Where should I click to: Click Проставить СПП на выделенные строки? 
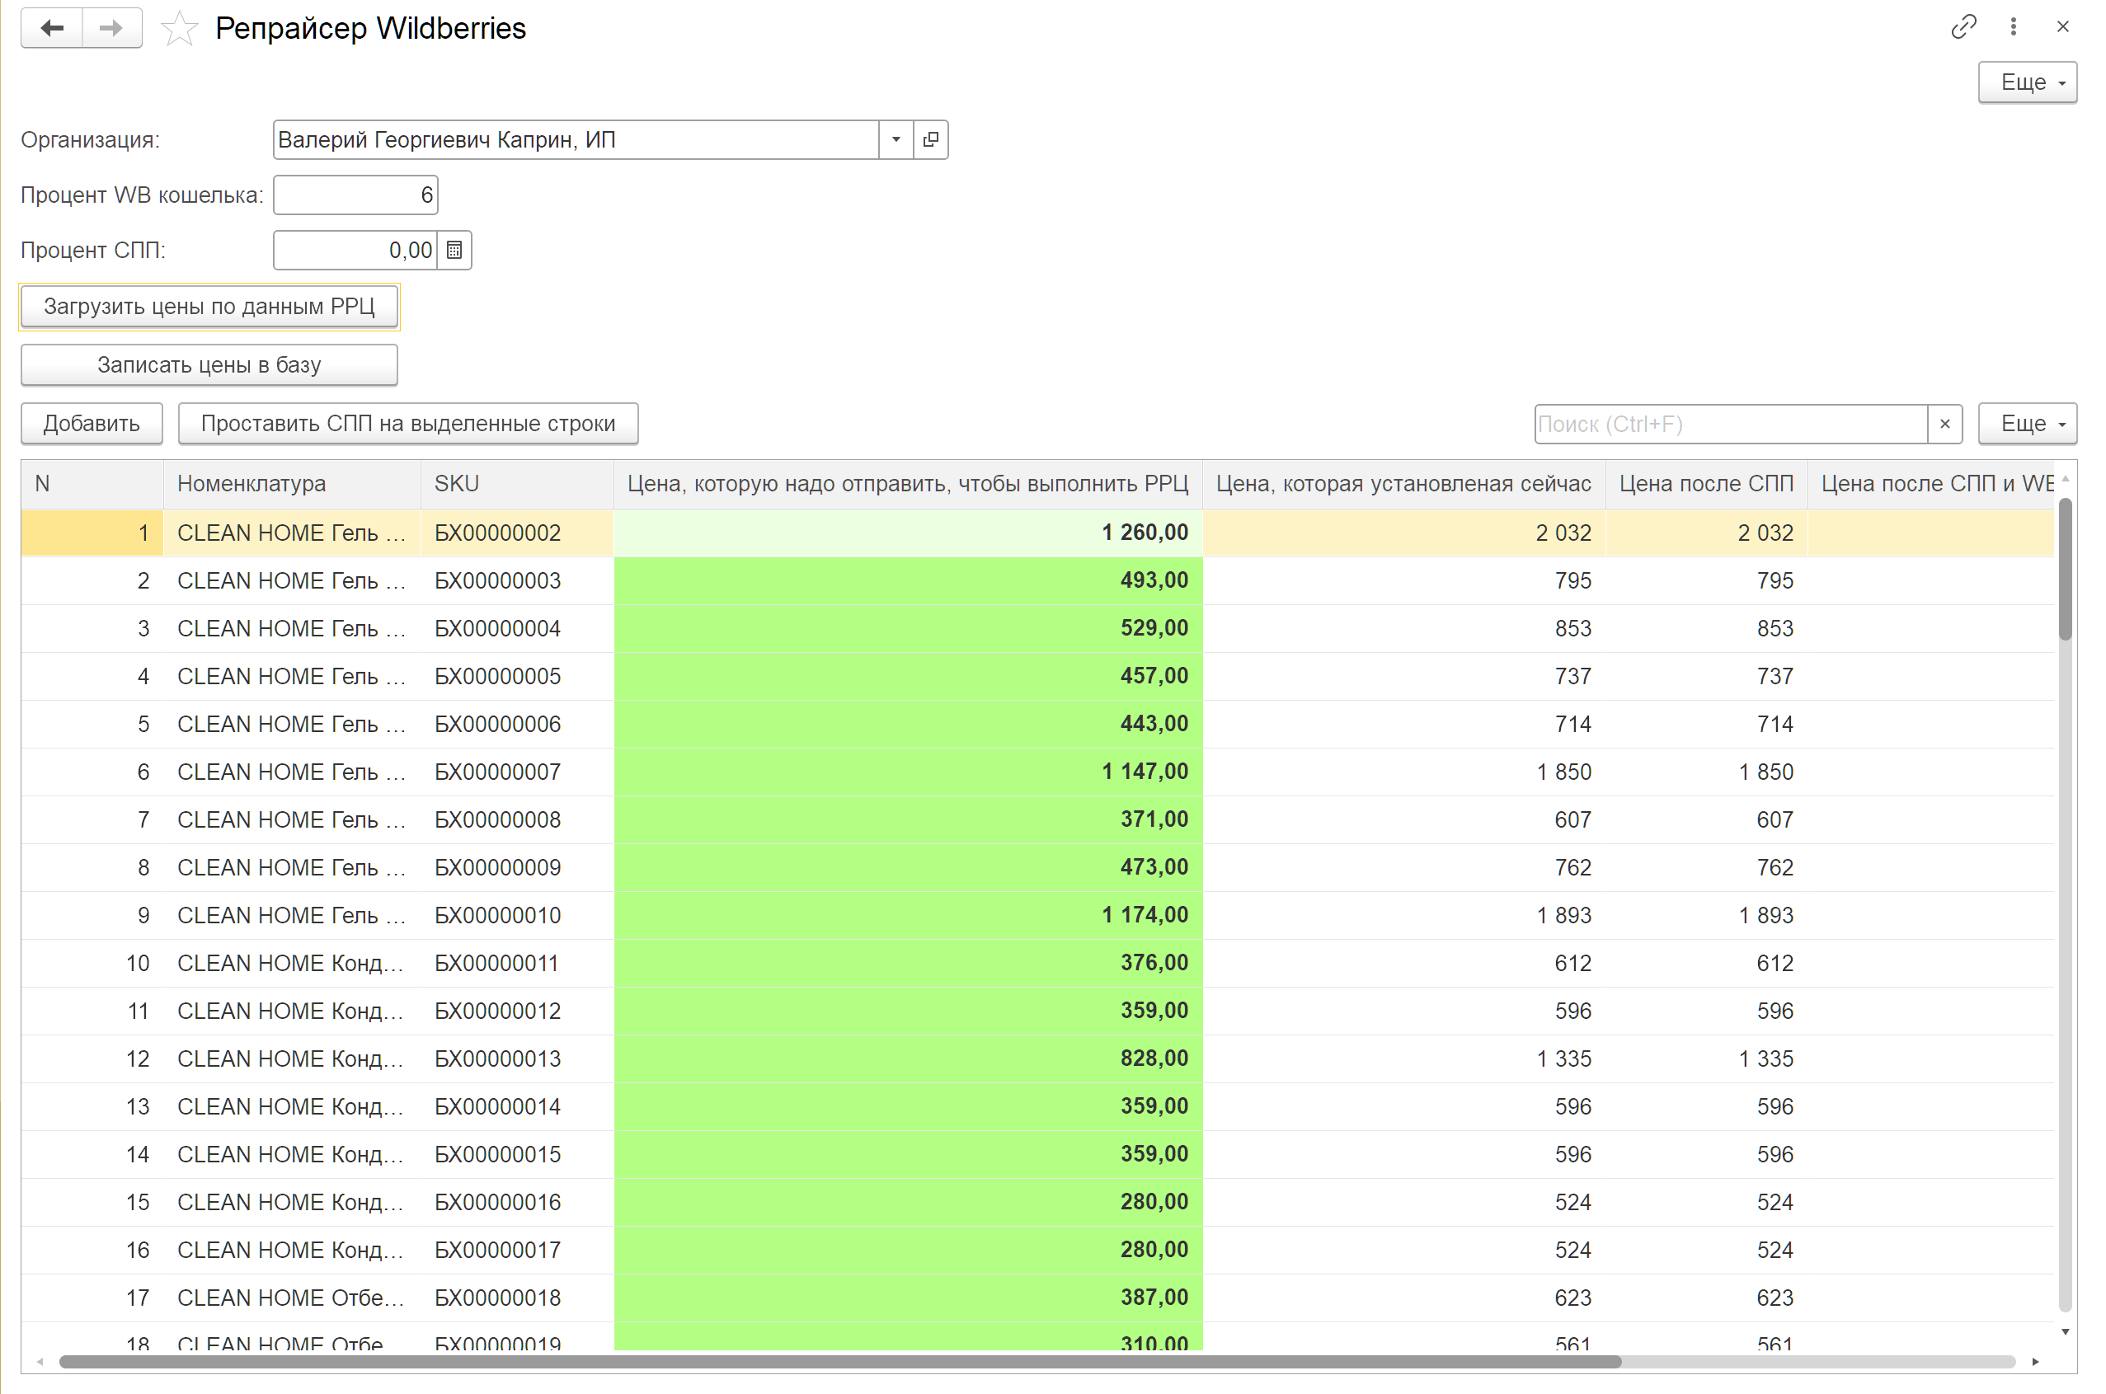coord(408,424)
